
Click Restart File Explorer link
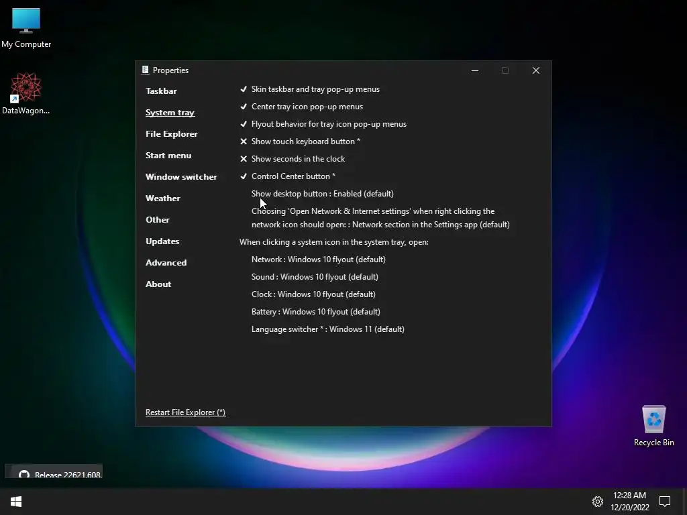coord(185,412)
